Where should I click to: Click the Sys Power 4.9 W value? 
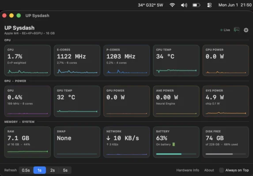[x=215, y=97]
